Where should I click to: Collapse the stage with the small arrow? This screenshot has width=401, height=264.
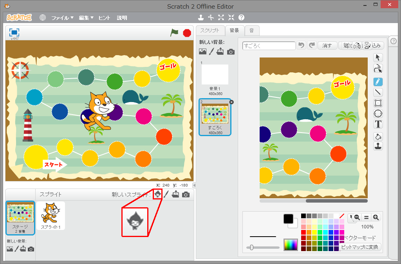coord(194,185)
